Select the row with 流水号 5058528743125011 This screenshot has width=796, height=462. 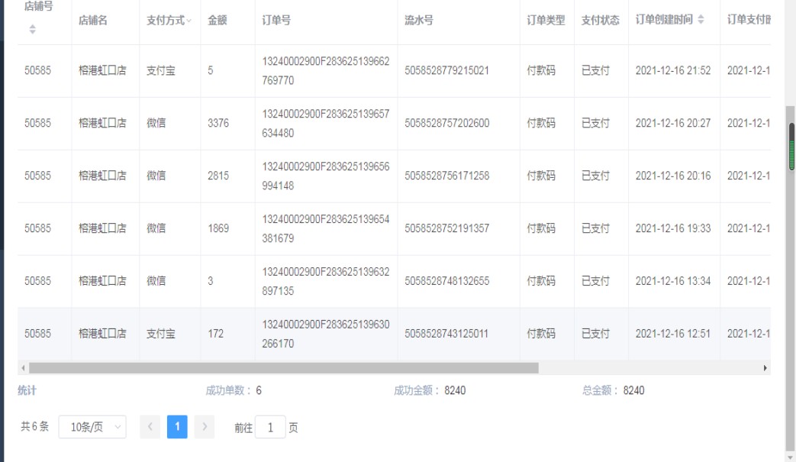tap(446, 334)
